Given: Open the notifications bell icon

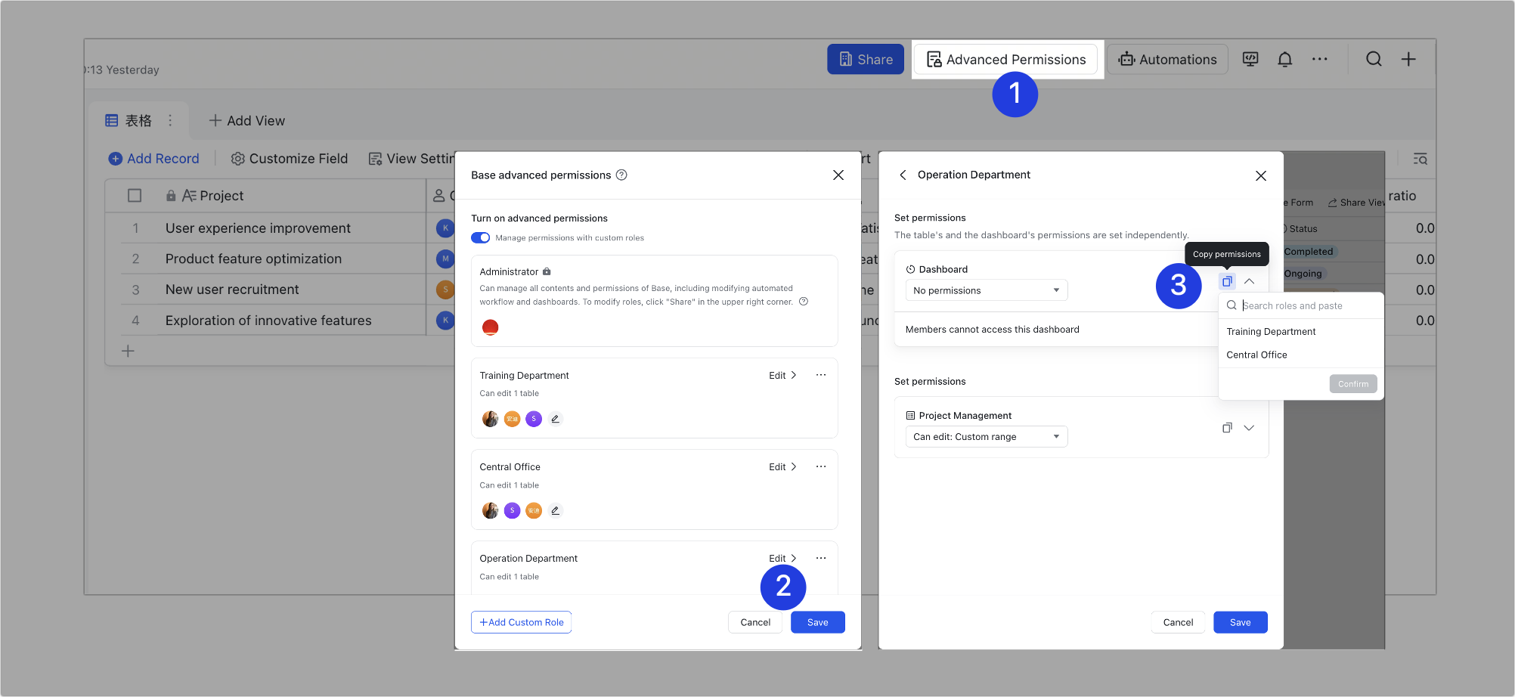Looking at the screenshot, I should pyautogui.click(x=1284, y=58).
